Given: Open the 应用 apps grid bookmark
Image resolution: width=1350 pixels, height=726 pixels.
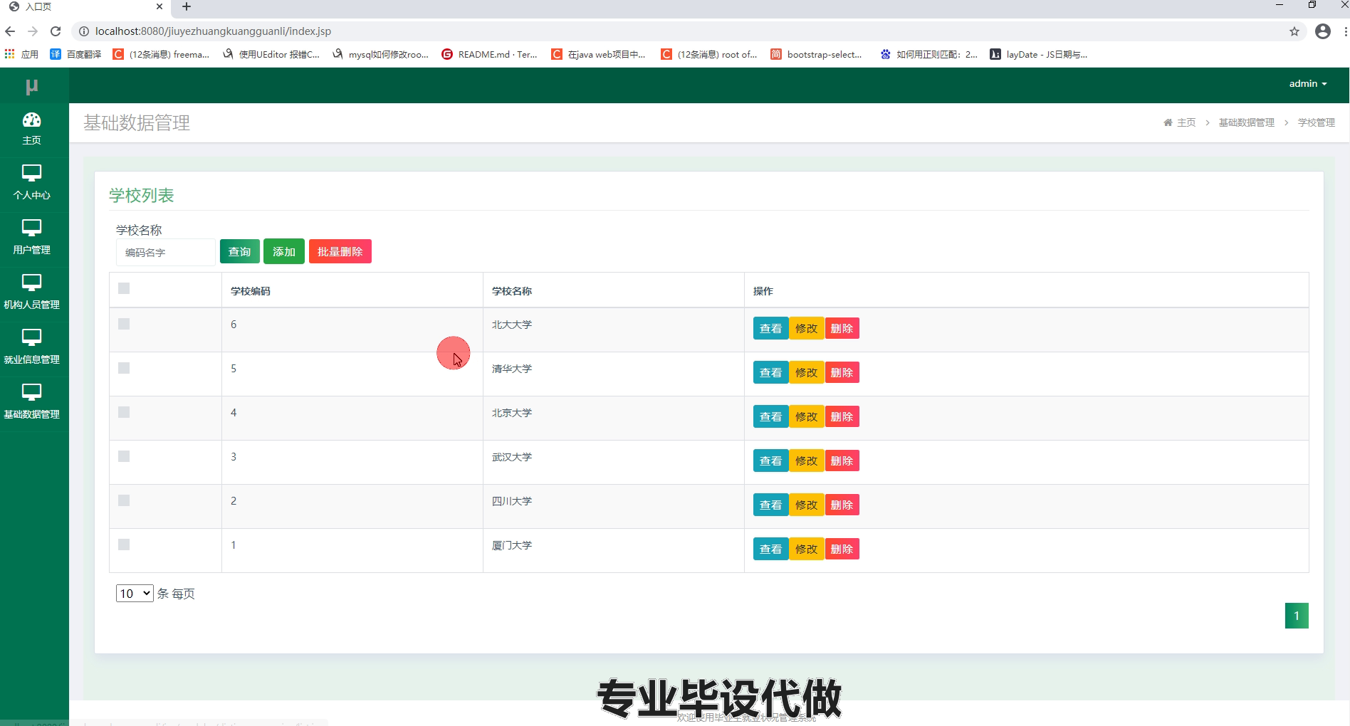Looking at the screenshot, I should (x=21, y=54).
